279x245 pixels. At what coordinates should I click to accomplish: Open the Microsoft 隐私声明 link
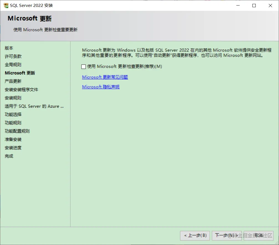[101, 87]
